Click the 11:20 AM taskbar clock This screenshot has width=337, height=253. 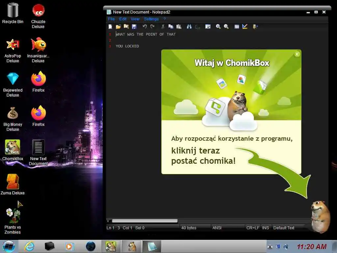[x=312, y=246]
